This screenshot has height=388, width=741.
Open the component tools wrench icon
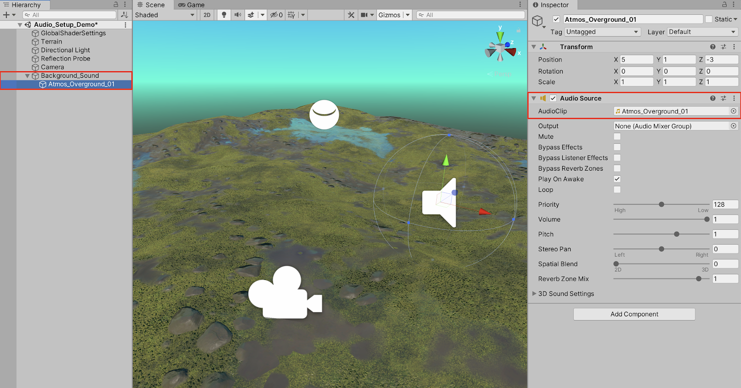(351, 15)
